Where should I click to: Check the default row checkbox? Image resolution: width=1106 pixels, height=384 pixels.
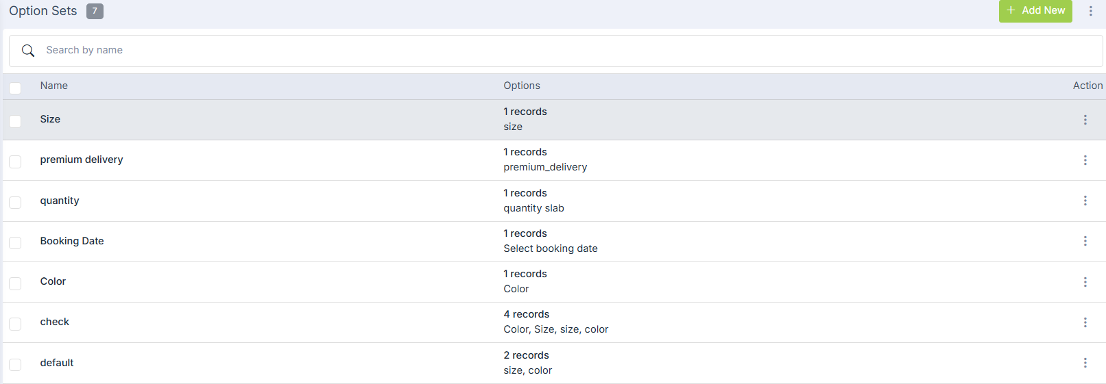[x=15, y=365]
